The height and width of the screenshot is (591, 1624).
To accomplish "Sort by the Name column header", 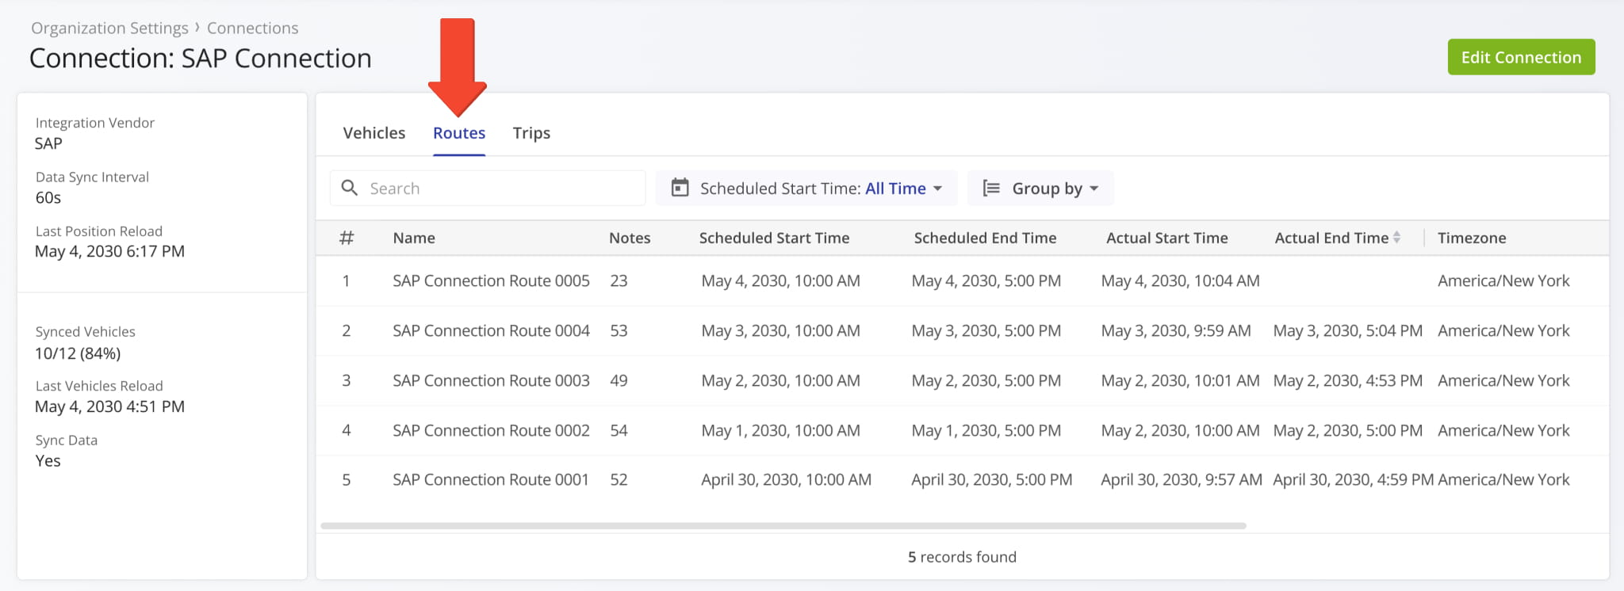I will [414, 238].
